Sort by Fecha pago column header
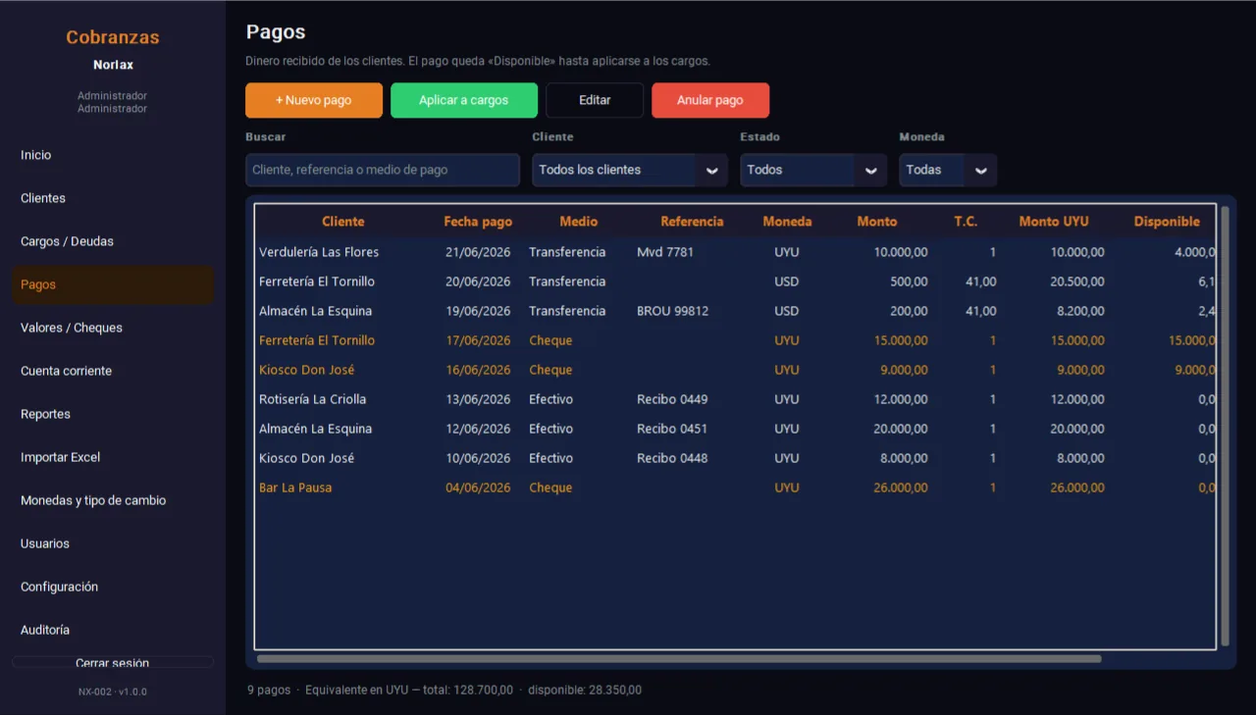This screenshot has height=715, width=1256. tap(478, 222)
